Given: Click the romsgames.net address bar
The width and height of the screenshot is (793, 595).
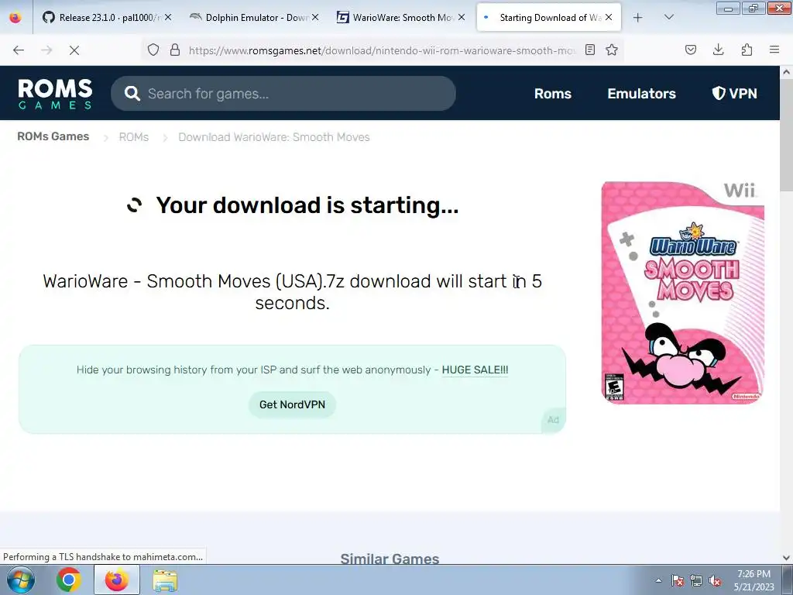Looking at the screenshot, I should point(382,50).
